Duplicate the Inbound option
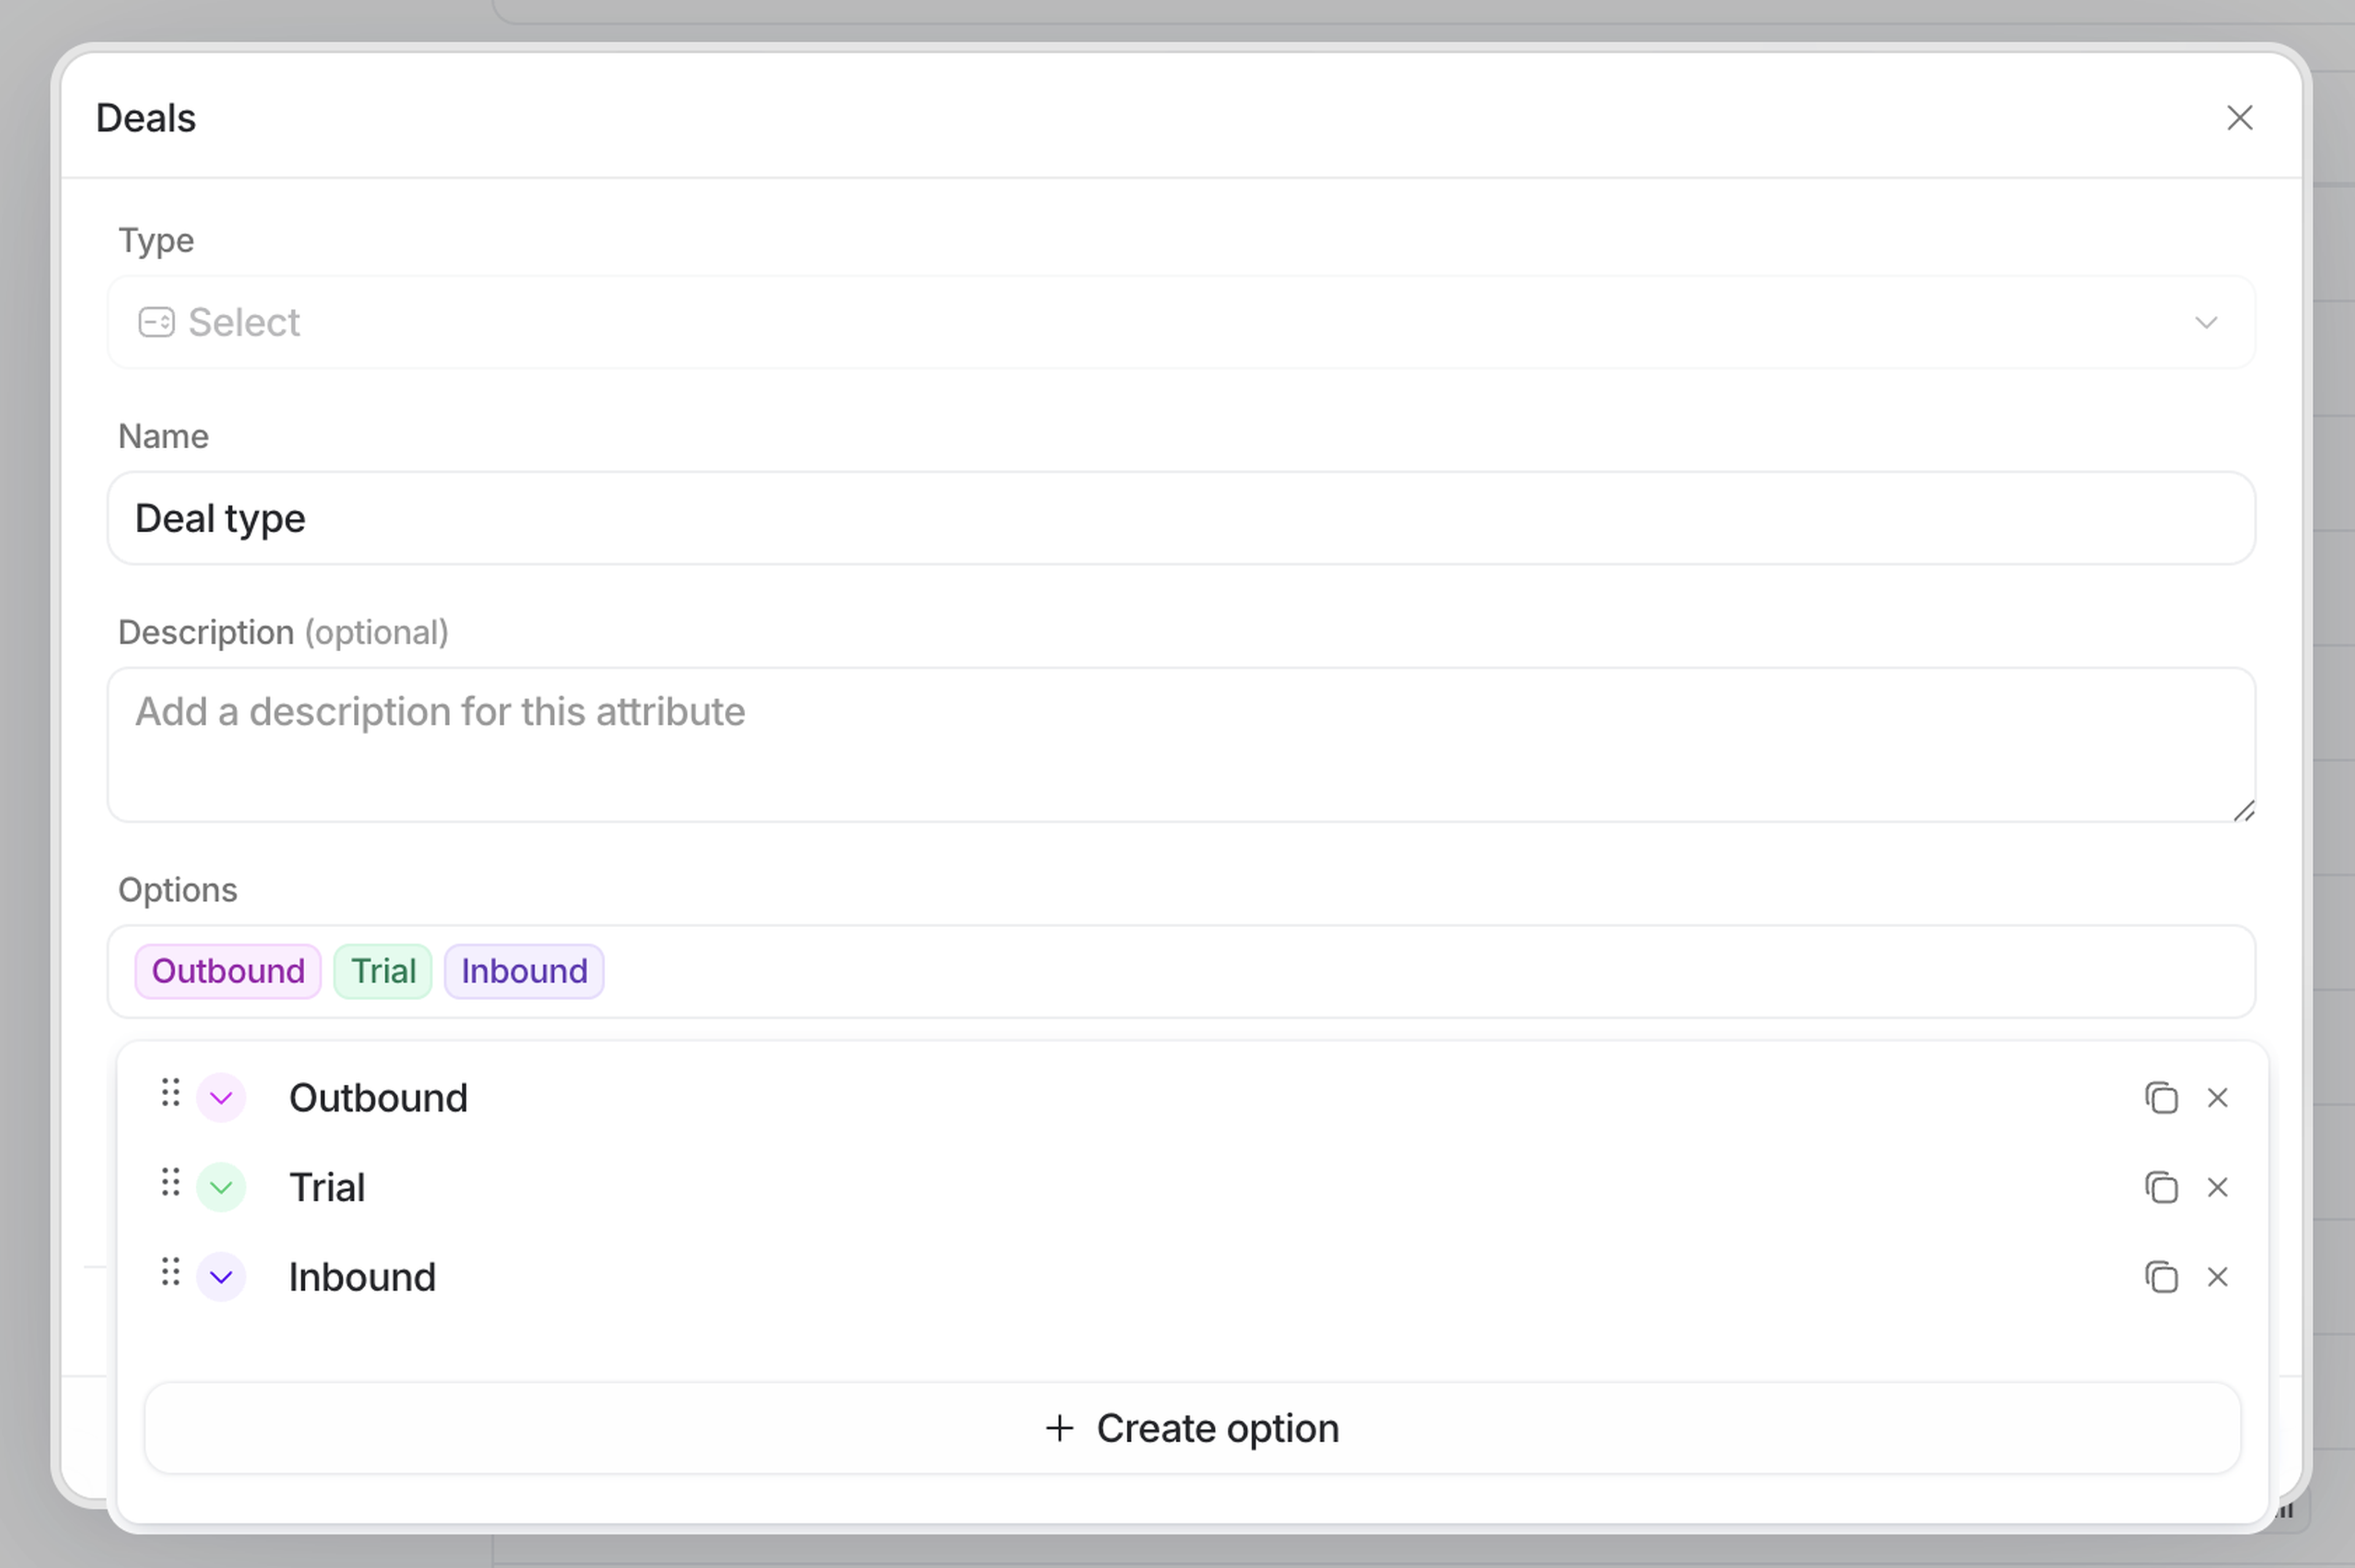 pos(2161,1277)
